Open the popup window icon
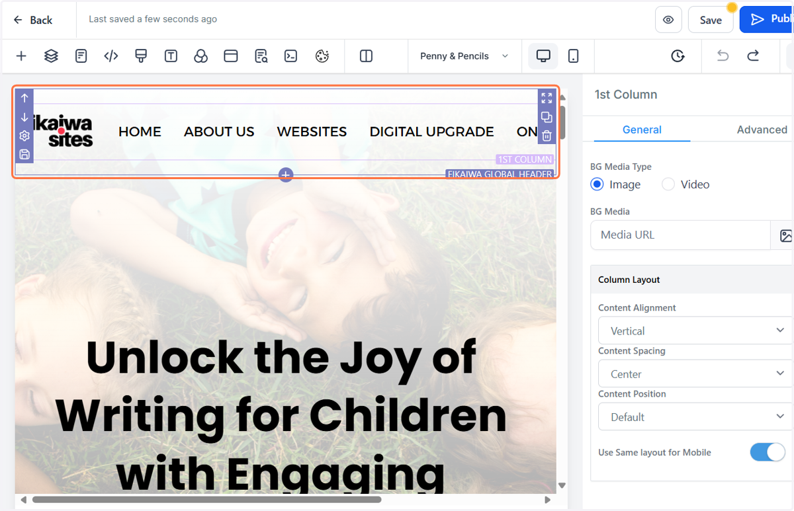 231,56
